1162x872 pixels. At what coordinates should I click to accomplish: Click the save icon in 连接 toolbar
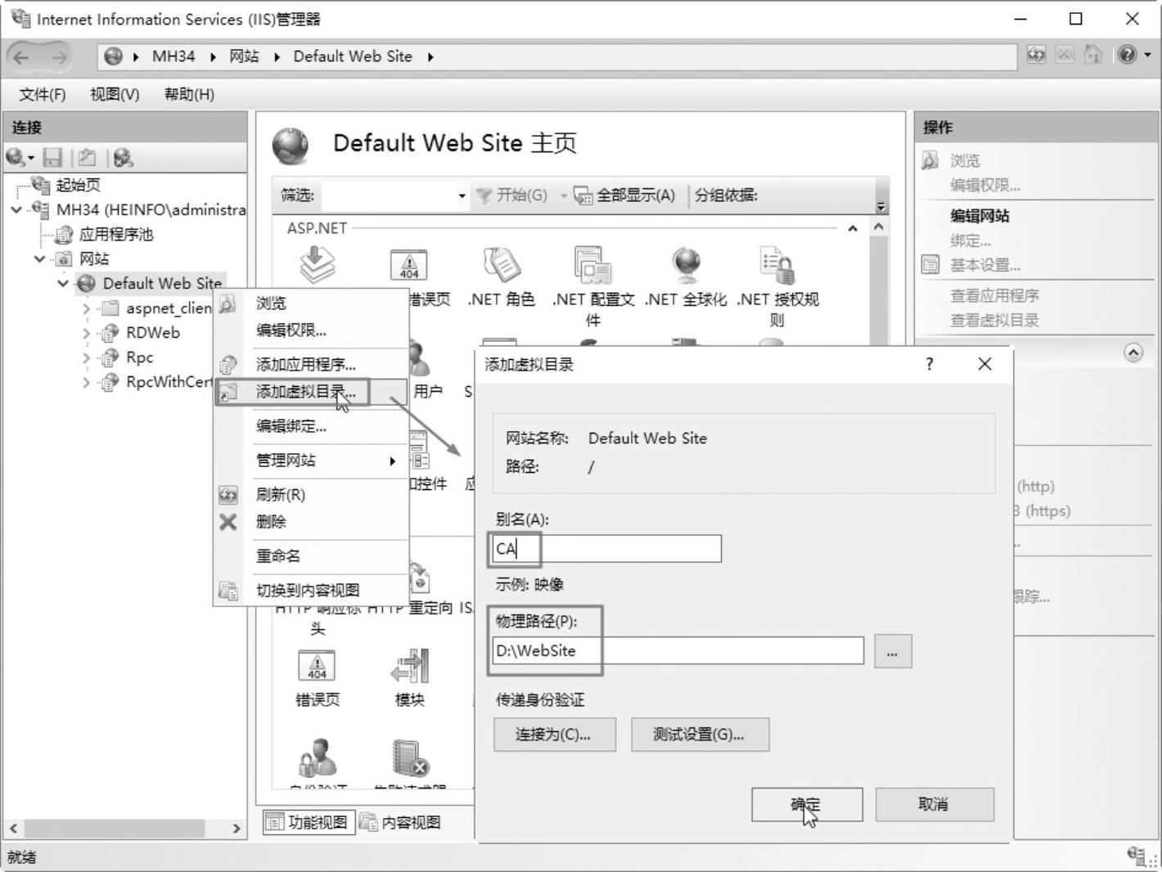[53, 157]
